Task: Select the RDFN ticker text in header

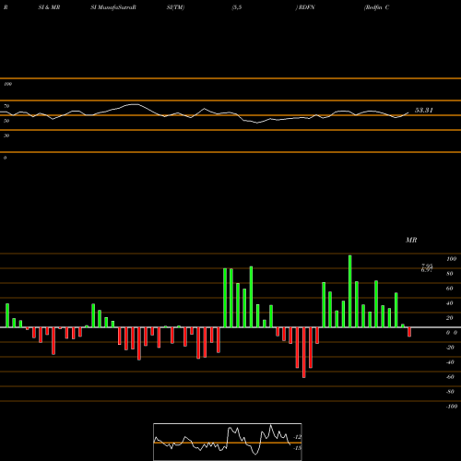Action: 306,7
